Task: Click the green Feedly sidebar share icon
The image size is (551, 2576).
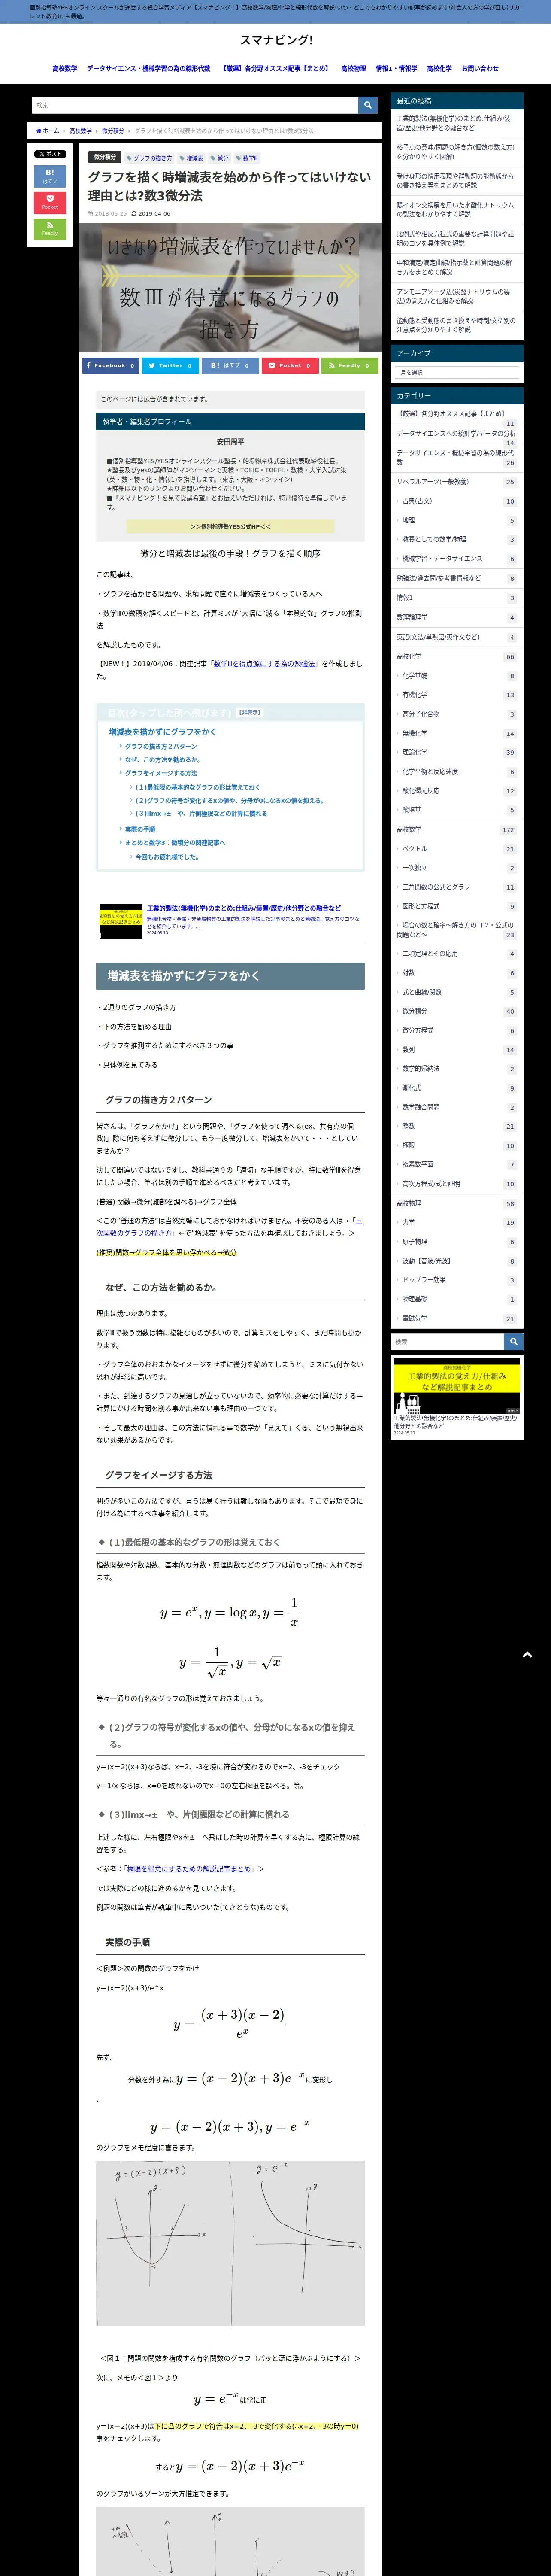Action: click(50, 228)
